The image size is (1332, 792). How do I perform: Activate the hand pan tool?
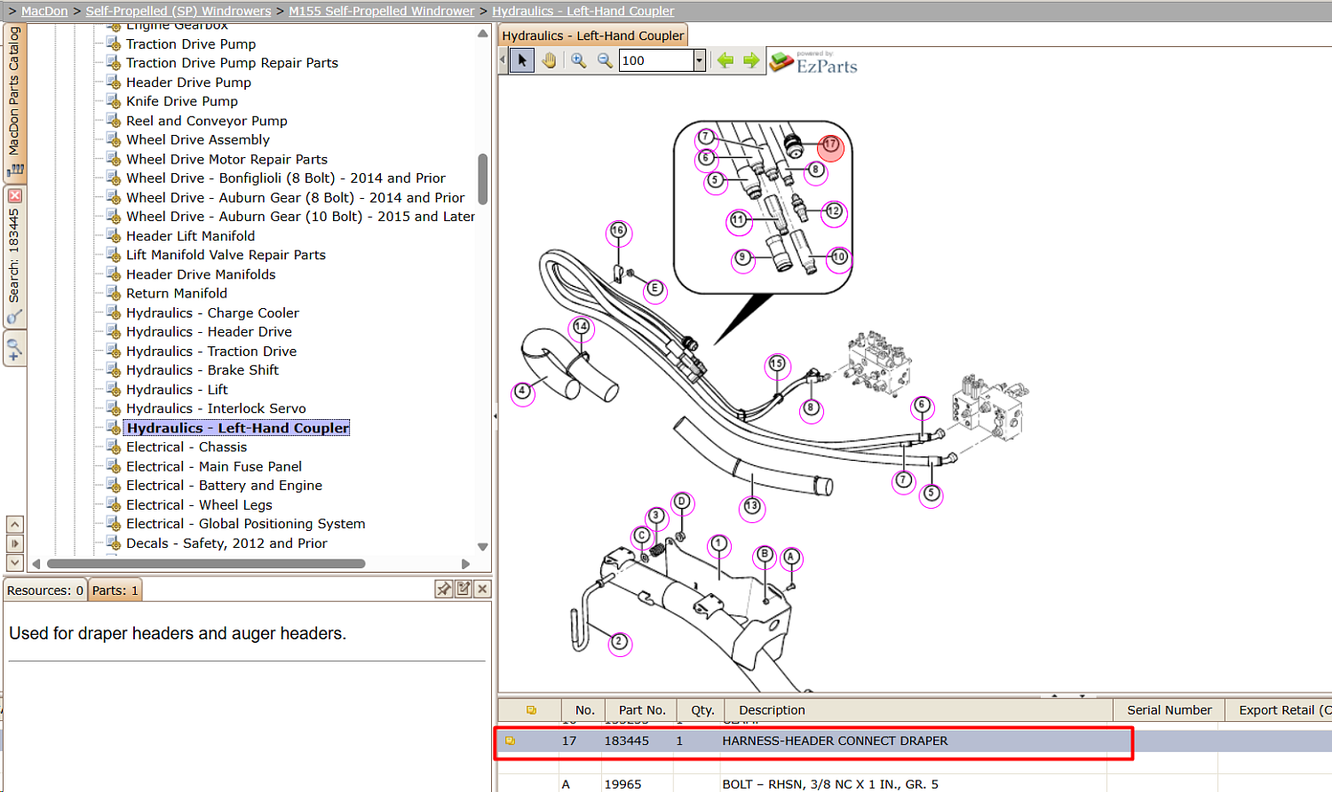coord(550,60)
